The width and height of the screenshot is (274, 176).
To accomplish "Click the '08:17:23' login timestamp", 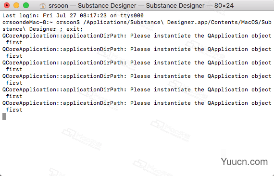I will (x=93, y=15).
